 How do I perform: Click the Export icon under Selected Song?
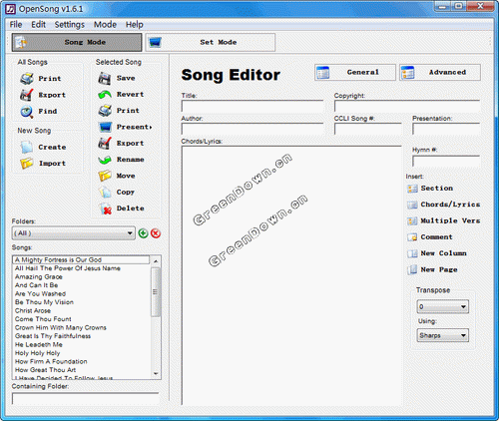(x=105, y=144)
